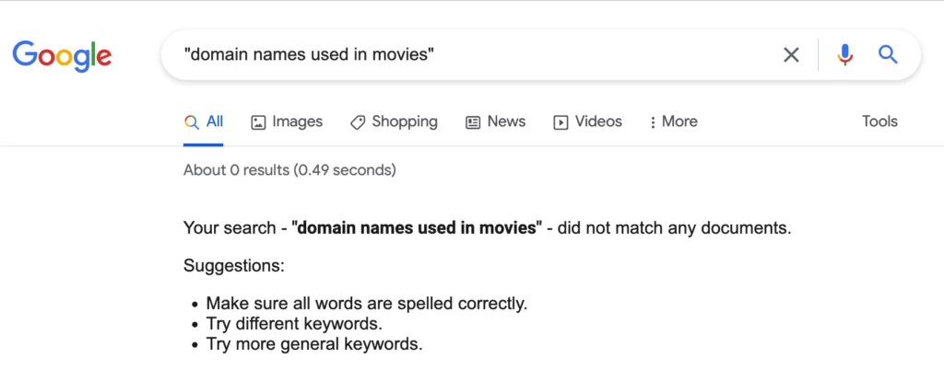Click the 'About 0 results' stats text
This screenshot has height=370, width=944.
pos(236,170)
